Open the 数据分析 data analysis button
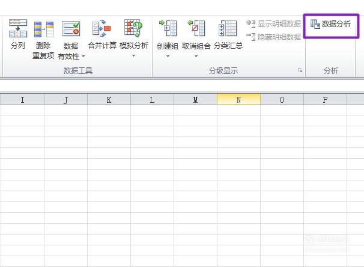This screenshot has width=364, height=267. [331, 23]
